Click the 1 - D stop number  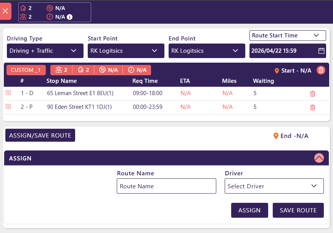click(27, 93)
